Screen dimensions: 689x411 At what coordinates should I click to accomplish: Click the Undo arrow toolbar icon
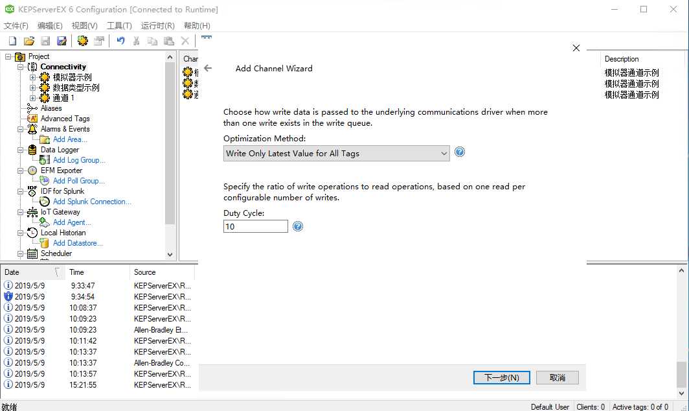120,41
